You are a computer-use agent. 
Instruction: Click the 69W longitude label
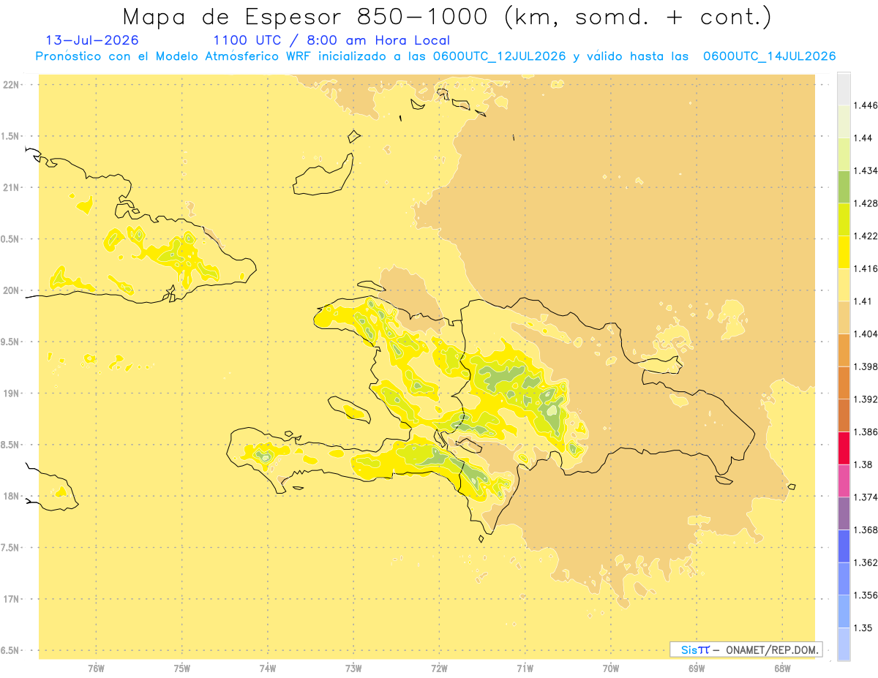697,669
